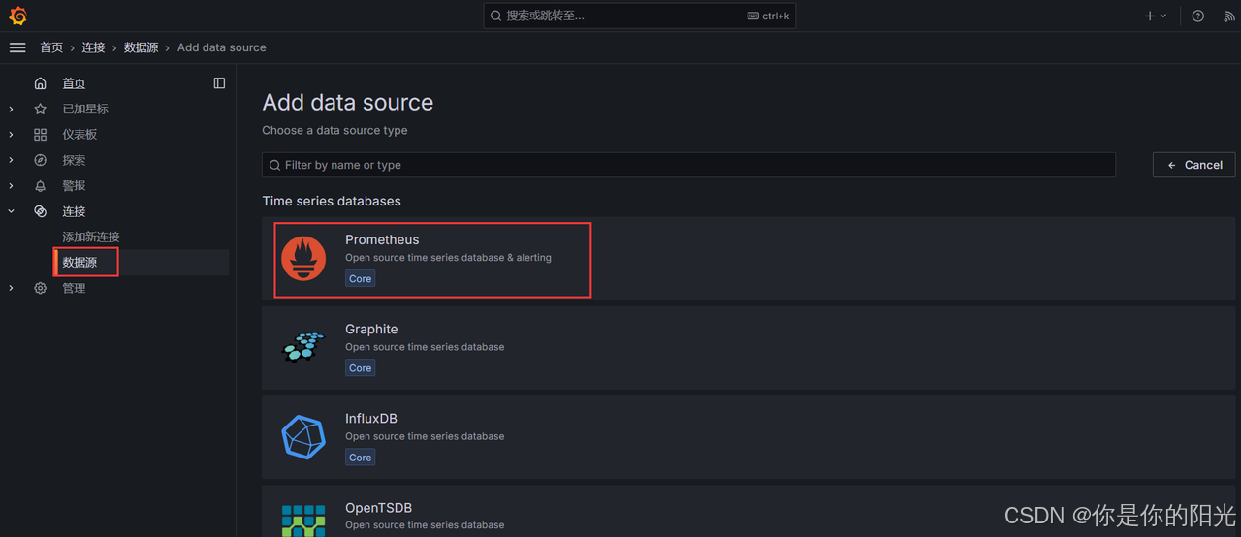Open 警报 in the sidebar
The height and width of the screenshot is (537, 1241).
(x=74, y=186)
